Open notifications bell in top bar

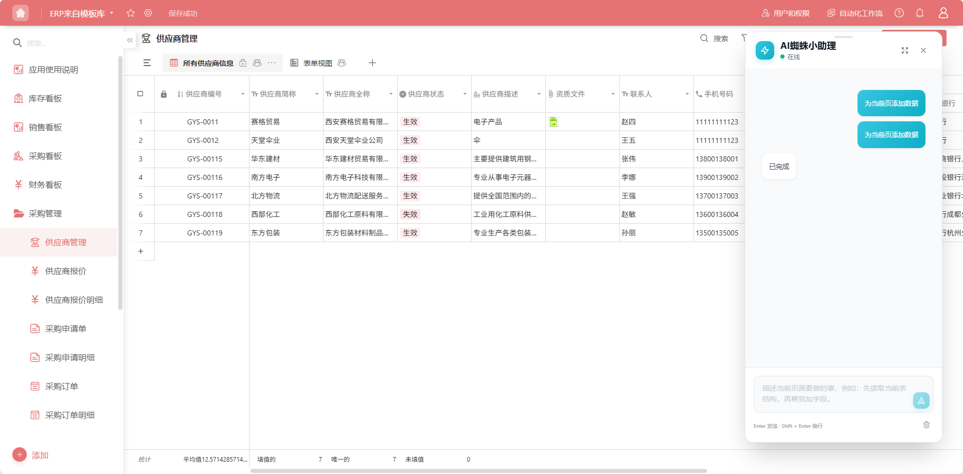coord(920,13)
